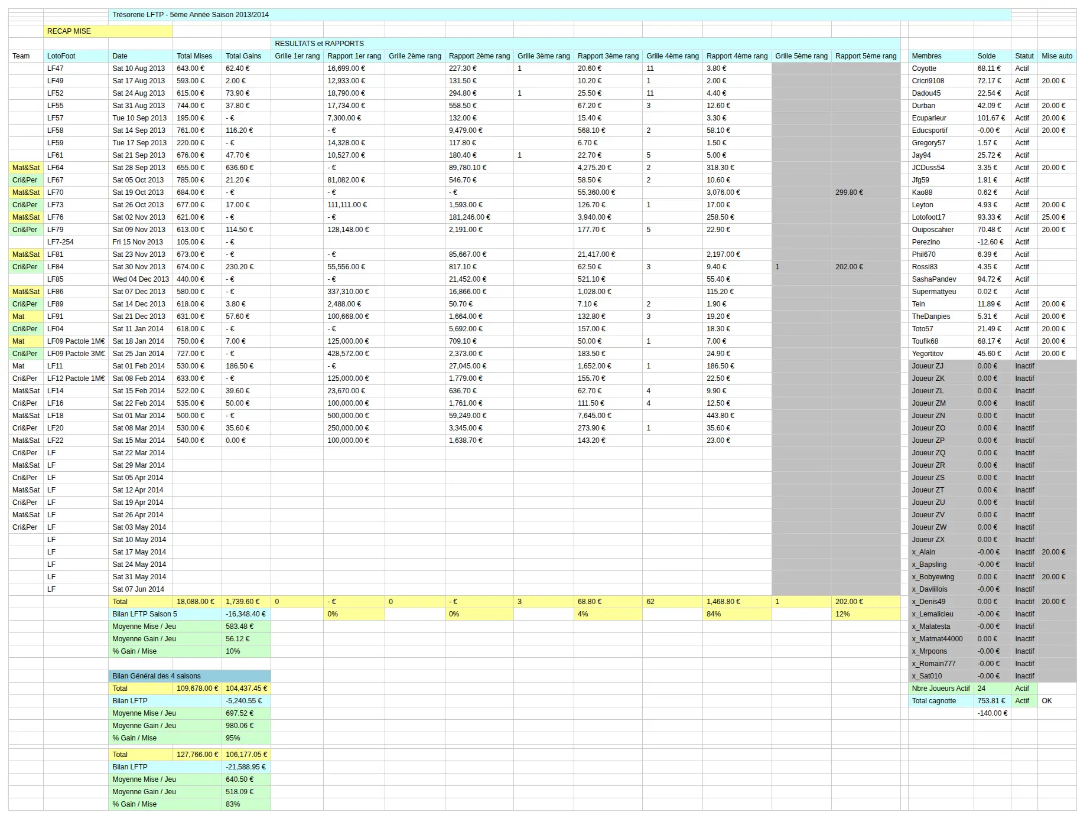
Task: Select the "Total Gains" column header
Action: click(246, 56)
